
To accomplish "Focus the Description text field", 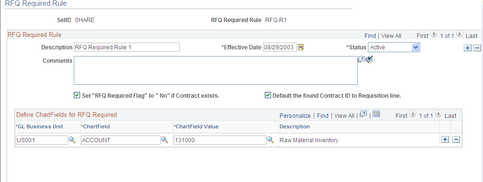I will click(x=127, y=47).
